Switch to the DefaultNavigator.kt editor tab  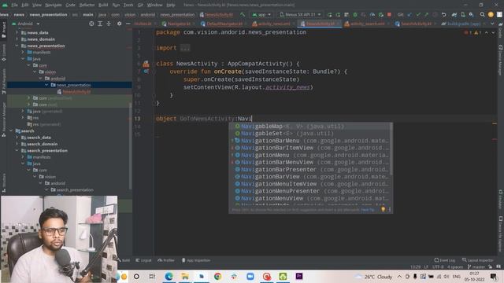pyautogui.click(x=221, y=24)
